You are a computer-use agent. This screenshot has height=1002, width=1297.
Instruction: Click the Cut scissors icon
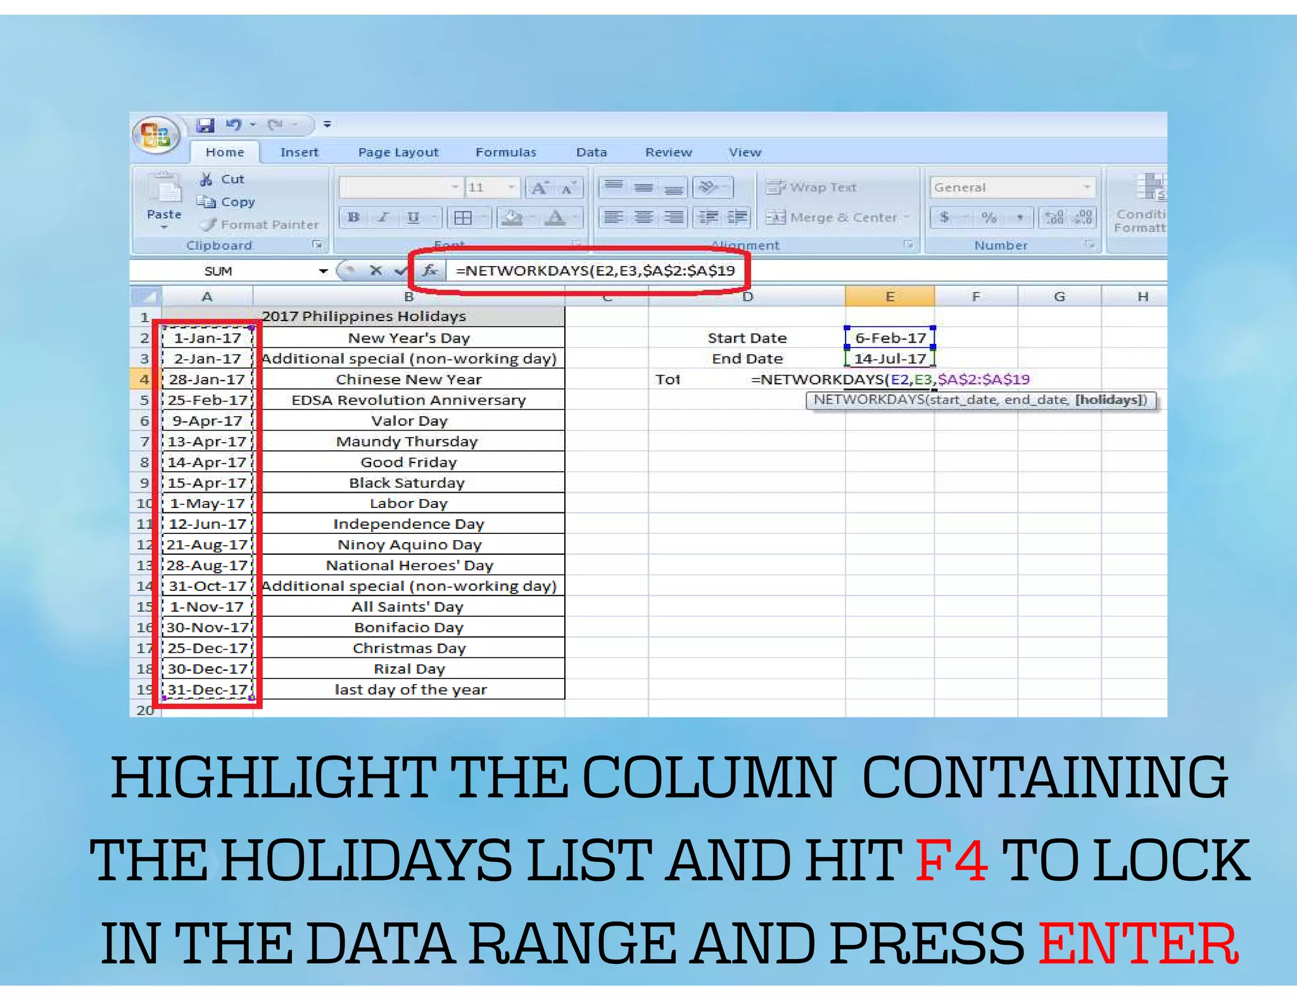[206, 179]
